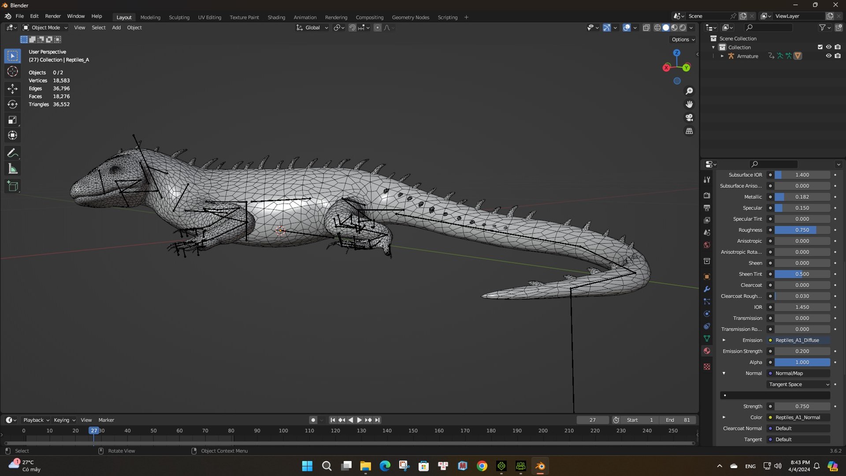846x476 pixels.
Task: Open the timeline Playback popover
Action: [x=36, y=420]
